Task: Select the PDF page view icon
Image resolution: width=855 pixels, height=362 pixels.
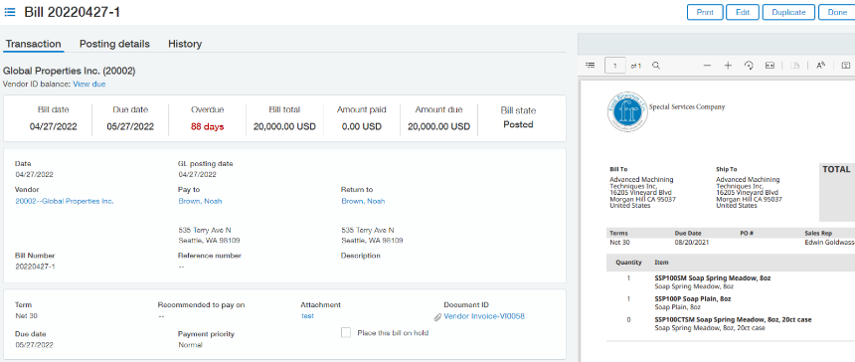Action: (795, 66)
